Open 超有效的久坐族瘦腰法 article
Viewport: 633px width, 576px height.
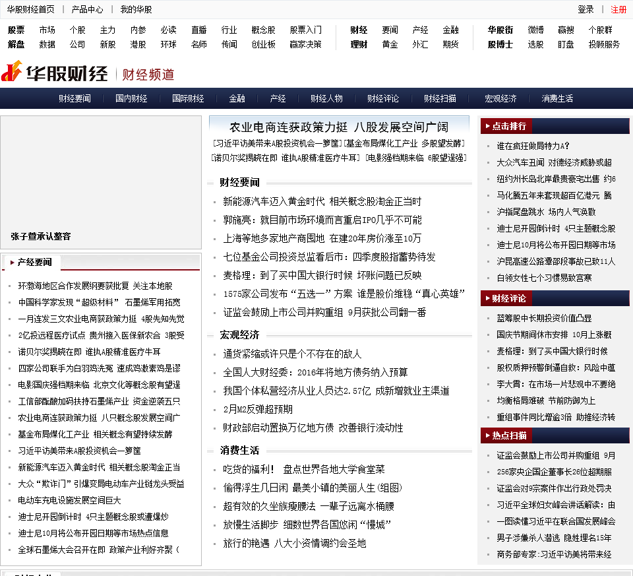pyautogui.click(x=309, y=507)
